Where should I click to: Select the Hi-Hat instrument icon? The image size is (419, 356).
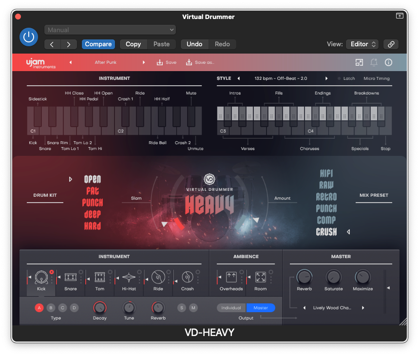(x=129, y=278)
